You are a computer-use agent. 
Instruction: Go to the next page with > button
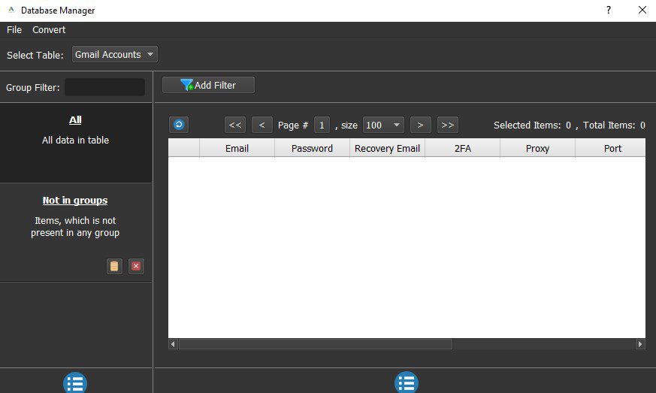pyautogui.click(x=421, y=125)
